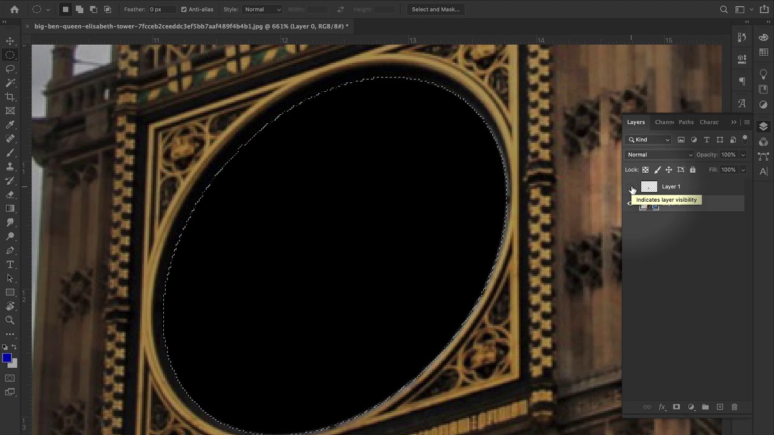Toggle the Anti-alias checkbox
The image size is (774, 435).
click(x=184, y=9)
